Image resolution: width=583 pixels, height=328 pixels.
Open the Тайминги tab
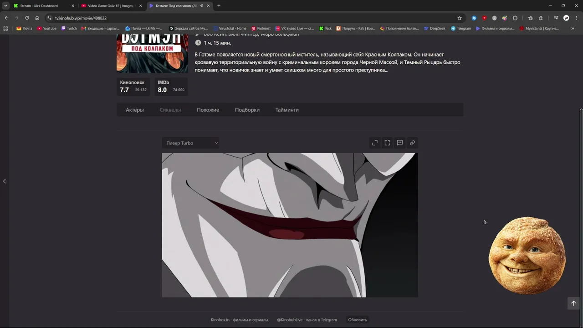(287, 110)
